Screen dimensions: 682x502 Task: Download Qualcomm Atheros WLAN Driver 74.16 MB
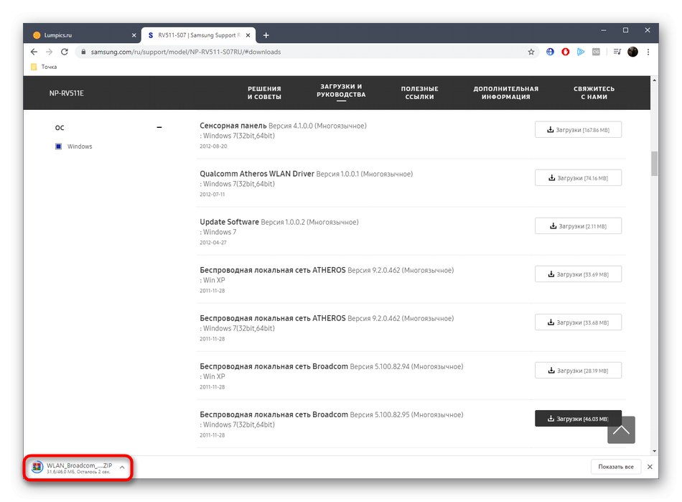578,178
